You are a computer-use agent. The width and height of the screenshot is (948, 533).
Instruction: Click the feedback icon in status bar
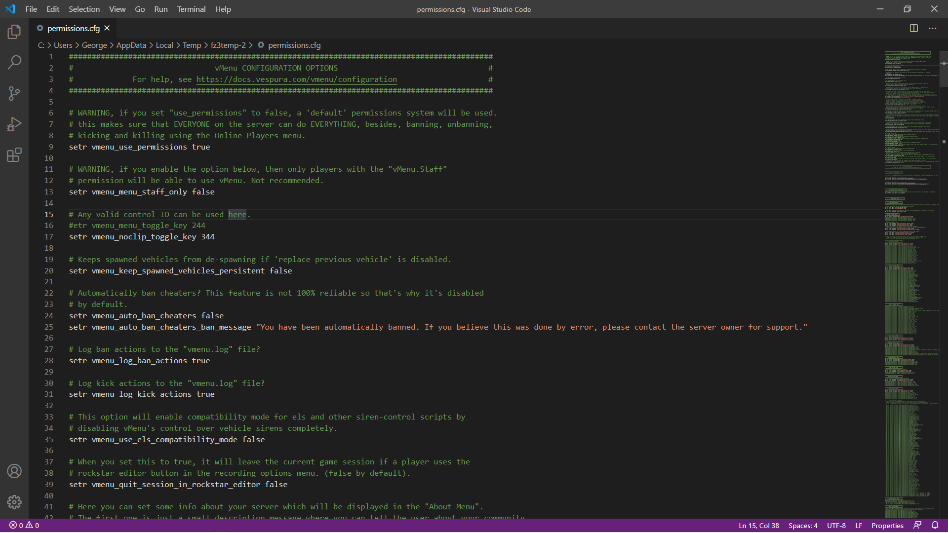(x=917, y=525)
